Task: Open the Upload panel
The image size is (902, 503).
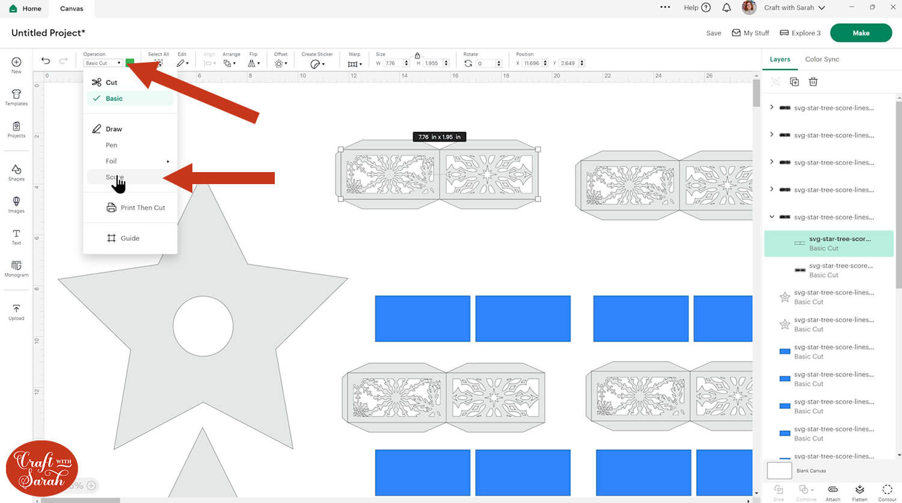Action: point(16,312)
